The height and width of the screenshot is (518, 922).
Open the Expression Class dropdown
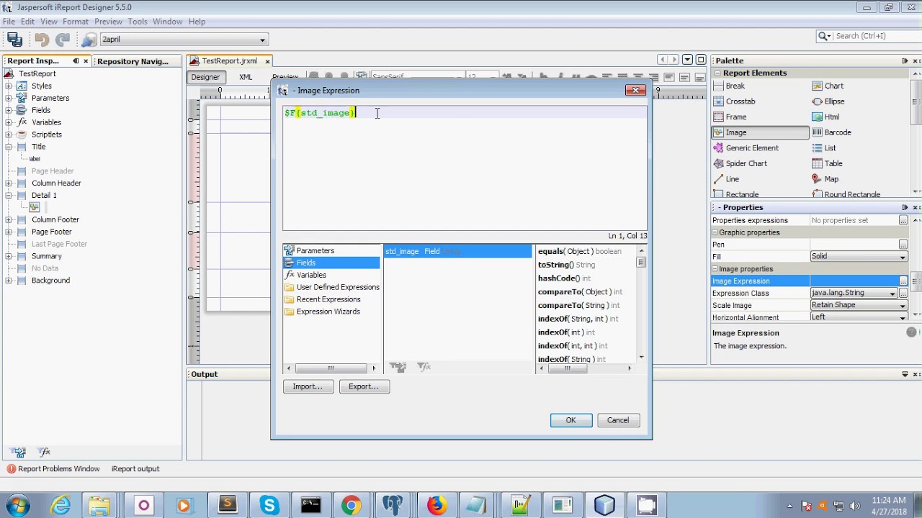[x=892, y=294]
